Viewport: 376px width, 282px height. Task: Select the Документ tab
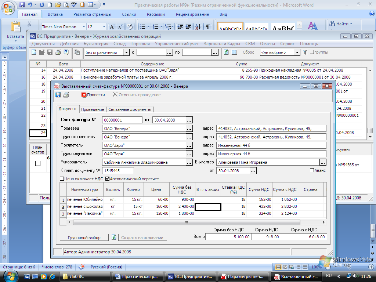coord(68,109)
